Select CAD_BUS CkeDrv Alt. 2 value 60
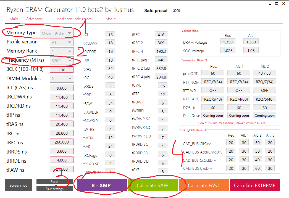This screenshot has width=289, height=198. [258, 168]
